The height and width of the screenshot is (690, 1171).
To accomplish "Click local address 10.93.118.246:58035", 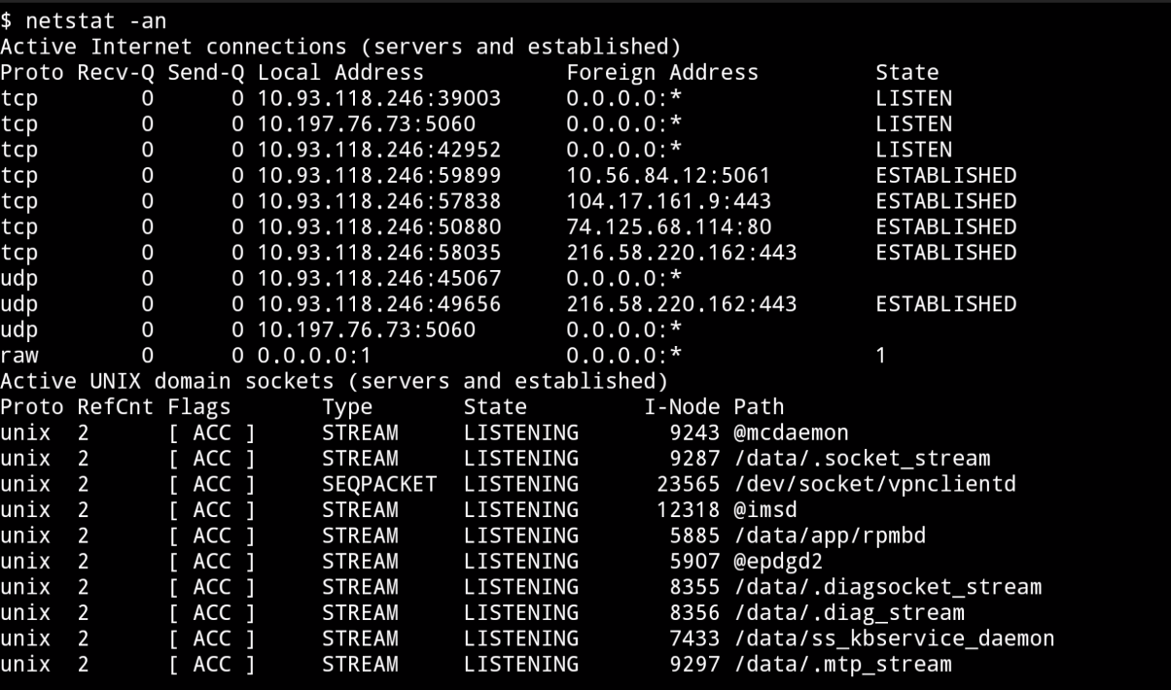I will 379,253.
